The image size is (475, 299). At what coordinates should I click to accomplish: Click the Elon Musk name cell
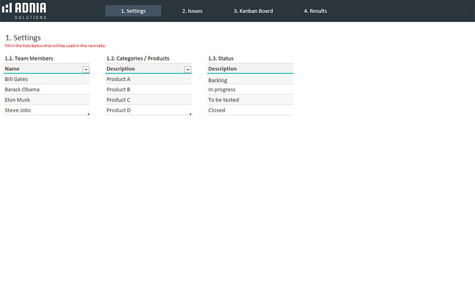pyautogui.click(x=46, y=100)
